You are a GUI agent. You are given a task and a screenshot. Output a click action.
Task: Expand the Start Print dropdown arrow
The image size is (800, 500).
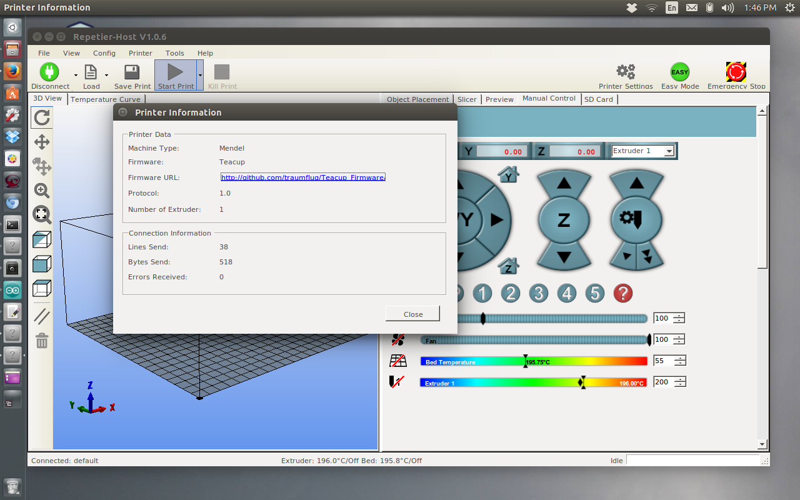coord(200,75)
